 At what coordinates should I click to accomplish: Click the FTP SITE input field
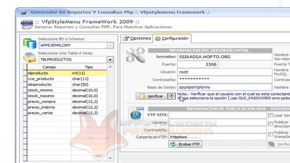tap(217, 115)
